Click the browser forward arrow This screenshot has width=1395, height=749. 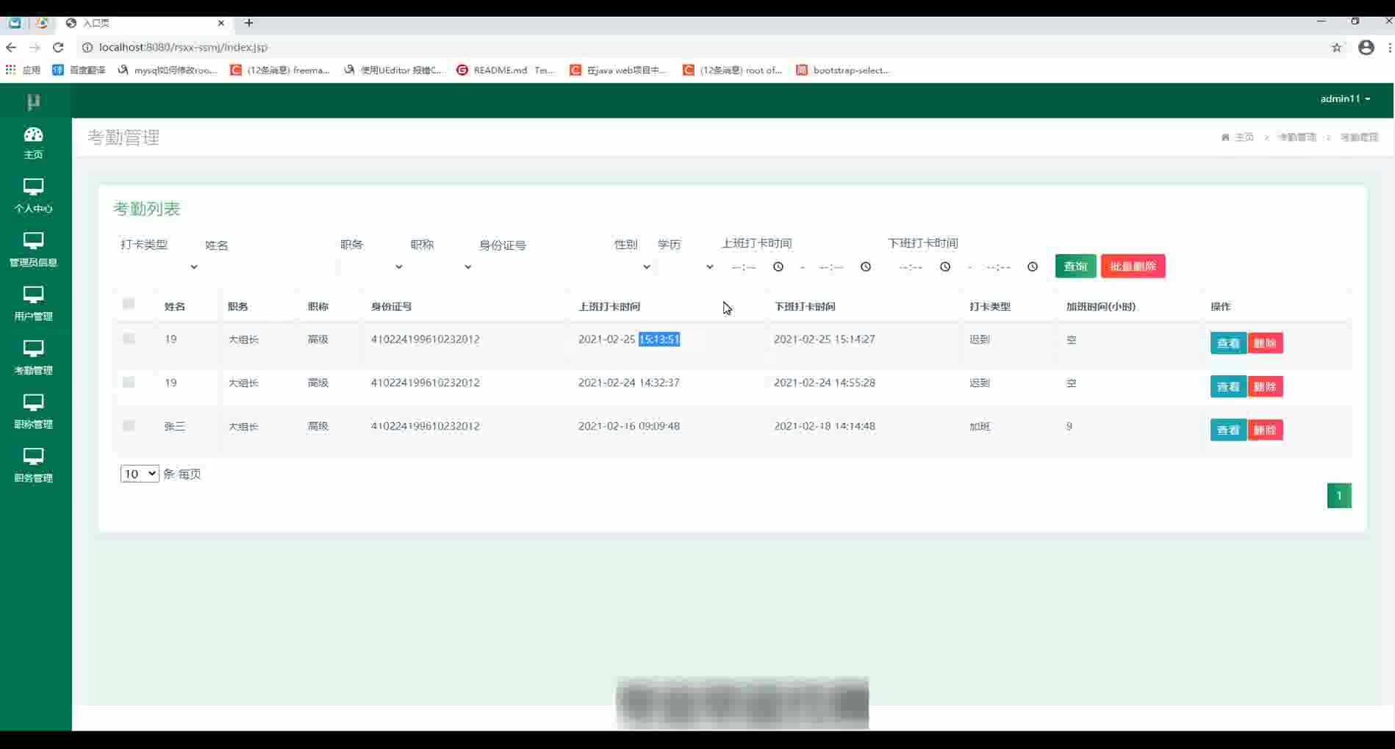click(x=35, y=47)
